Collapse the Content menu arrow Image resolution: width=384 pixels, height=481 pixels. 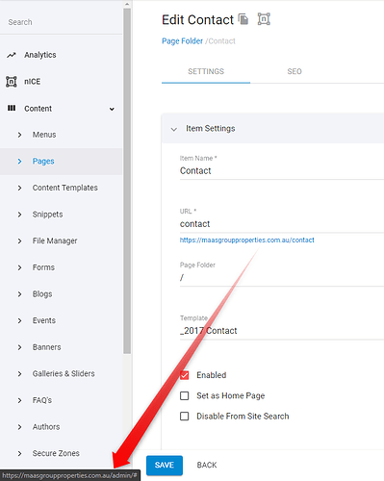pyautogui.click(x=112, y=109)
